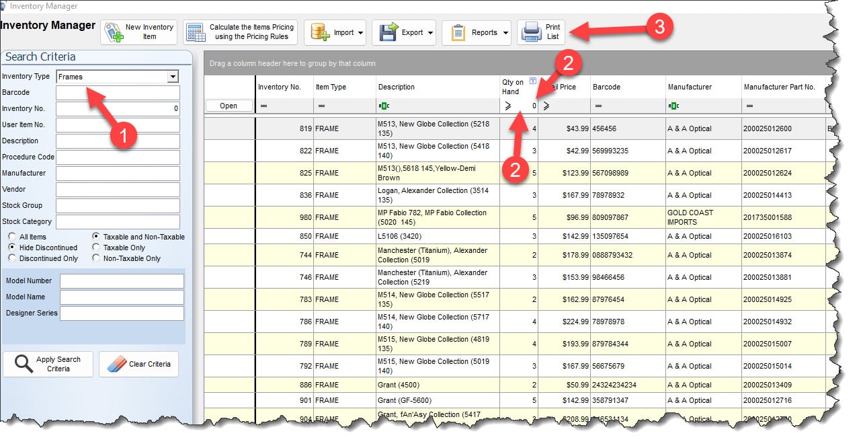Select the Discontinued Only radio button

coord(12,258)
